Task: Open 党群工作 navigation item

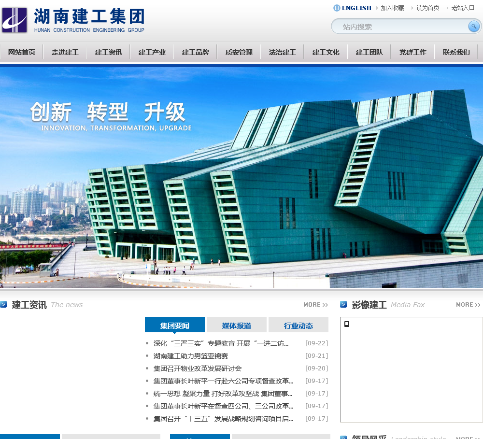Action: [412, 52]
